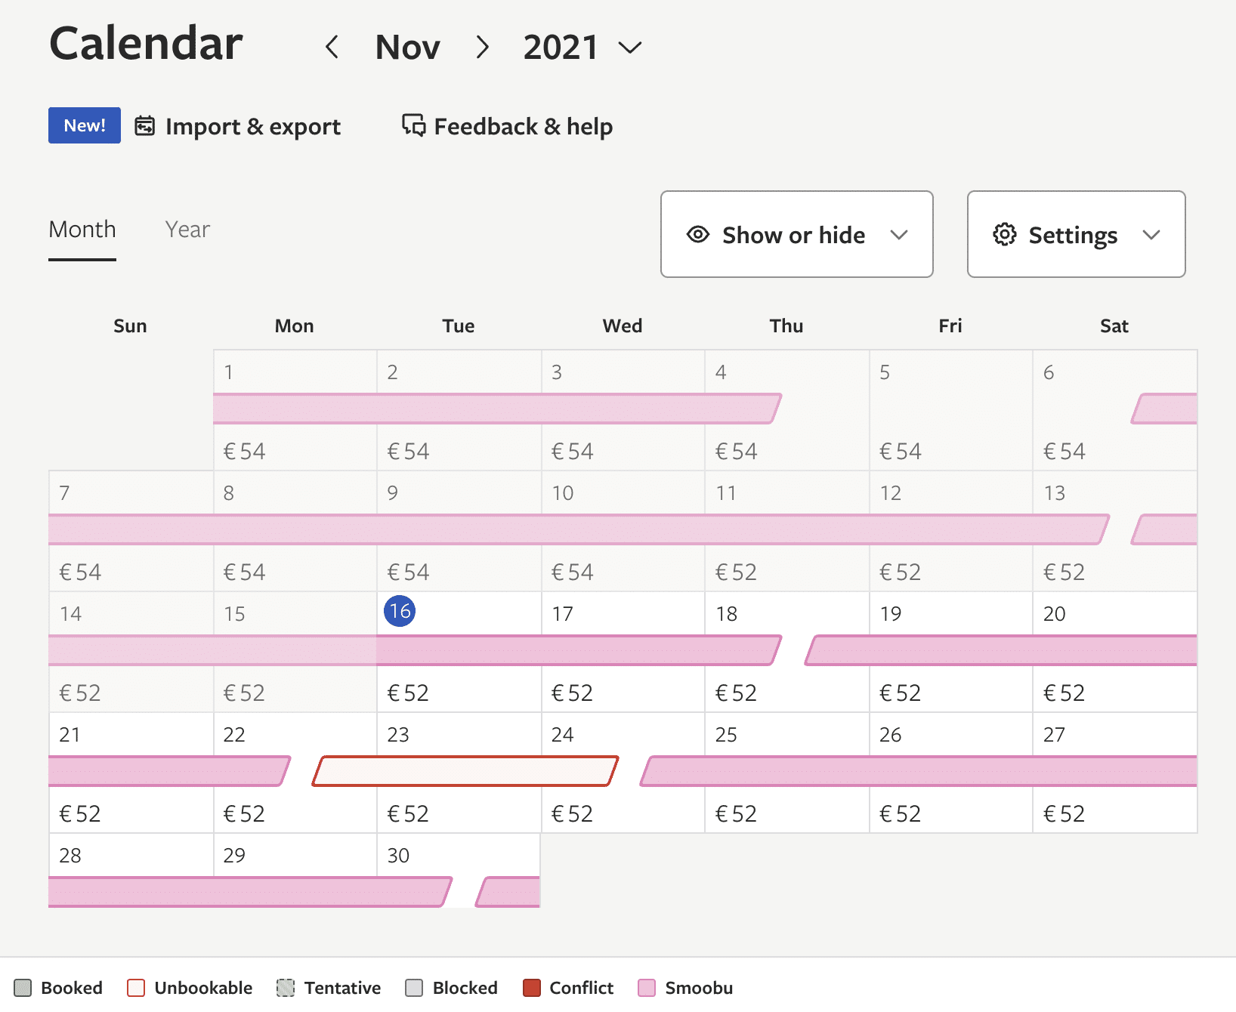Click the Smoobu booking spanning Nov 7-13
1236x1012 pixels.
pyautogui.click(x=579, y=529)
